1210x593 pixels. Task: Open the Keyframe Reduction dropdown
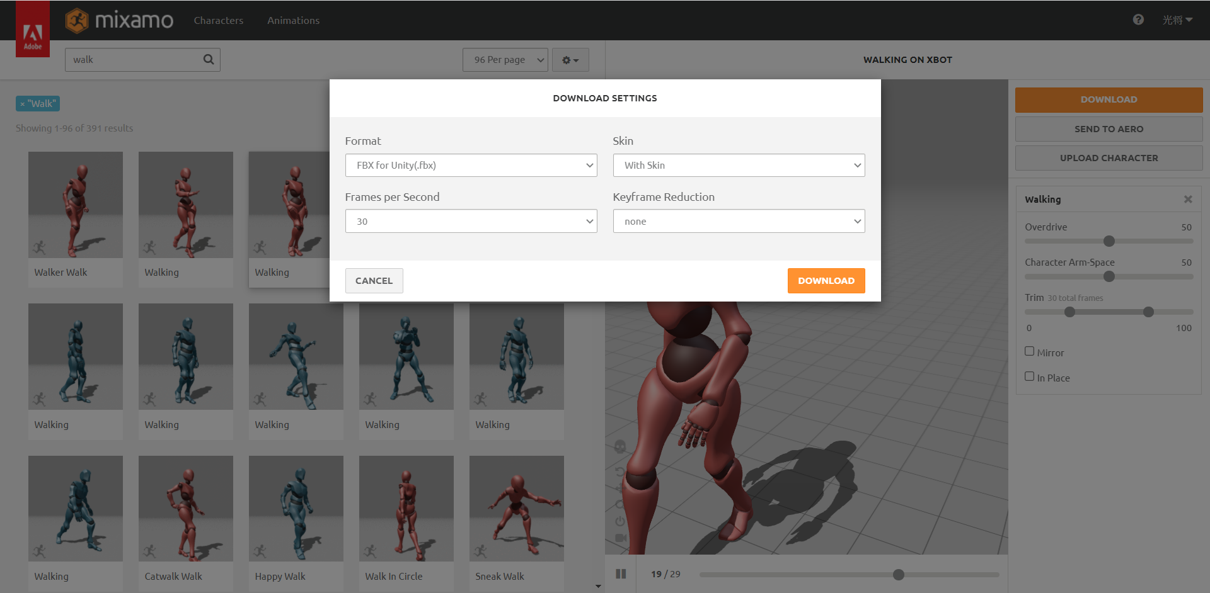[x=738, y=221]
